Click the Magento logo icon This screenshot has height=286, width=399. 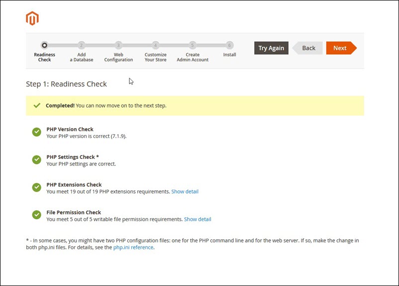coord(32,18)
